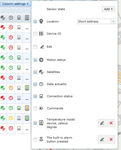Screen dimensions: 121x150
Task: Click the Location pin icon
Action: (x=41, y=21)
